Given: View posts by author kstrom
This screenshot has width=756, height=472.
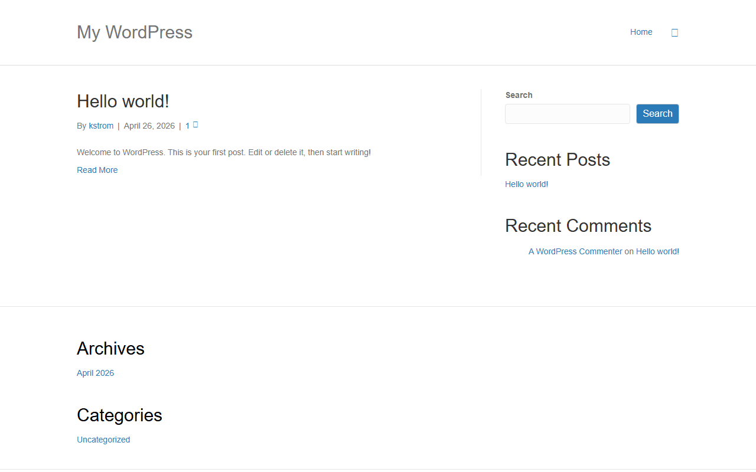Looking at the screenshot, I should [101, 126].
